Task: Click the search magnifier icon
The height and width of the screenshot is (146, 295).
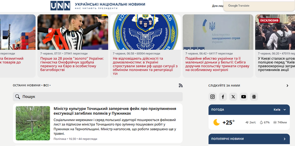Action: [17, 97]
